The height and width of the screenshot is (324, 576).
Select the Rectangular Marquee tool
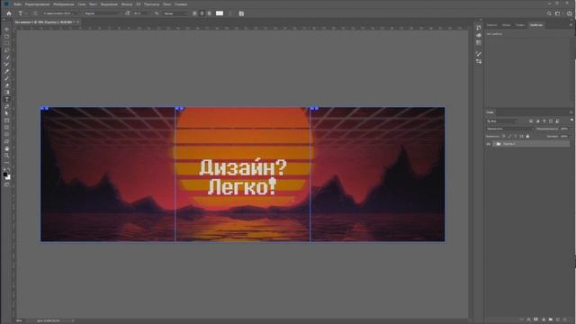(6, 43)
